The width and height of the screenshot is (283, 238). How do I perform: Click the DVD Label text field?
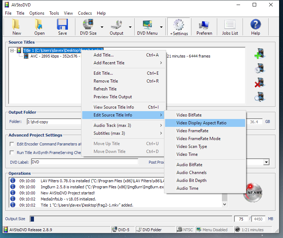coord(85,162)
